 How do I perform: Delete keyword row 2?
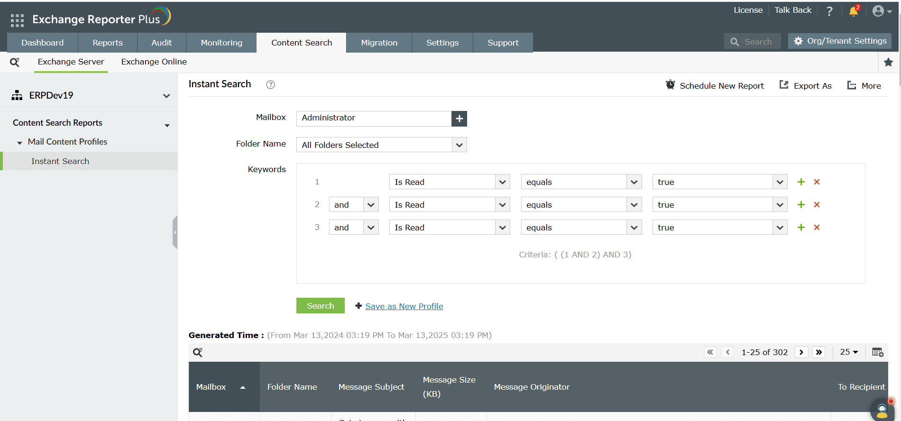coord(817,204)
